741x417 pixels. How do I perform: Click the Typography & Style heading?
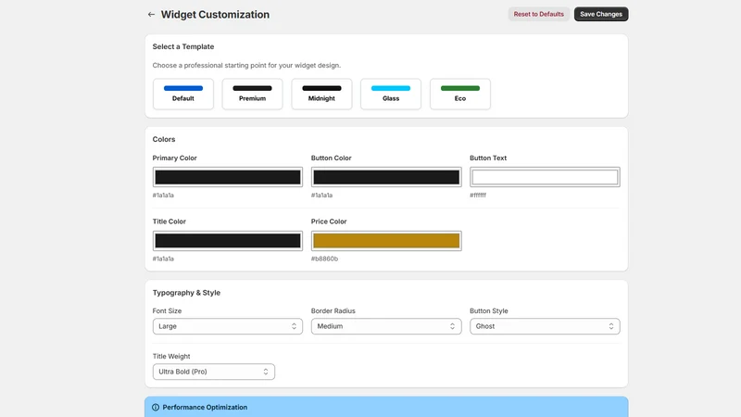pyautogui.click(x=186, y=293)
